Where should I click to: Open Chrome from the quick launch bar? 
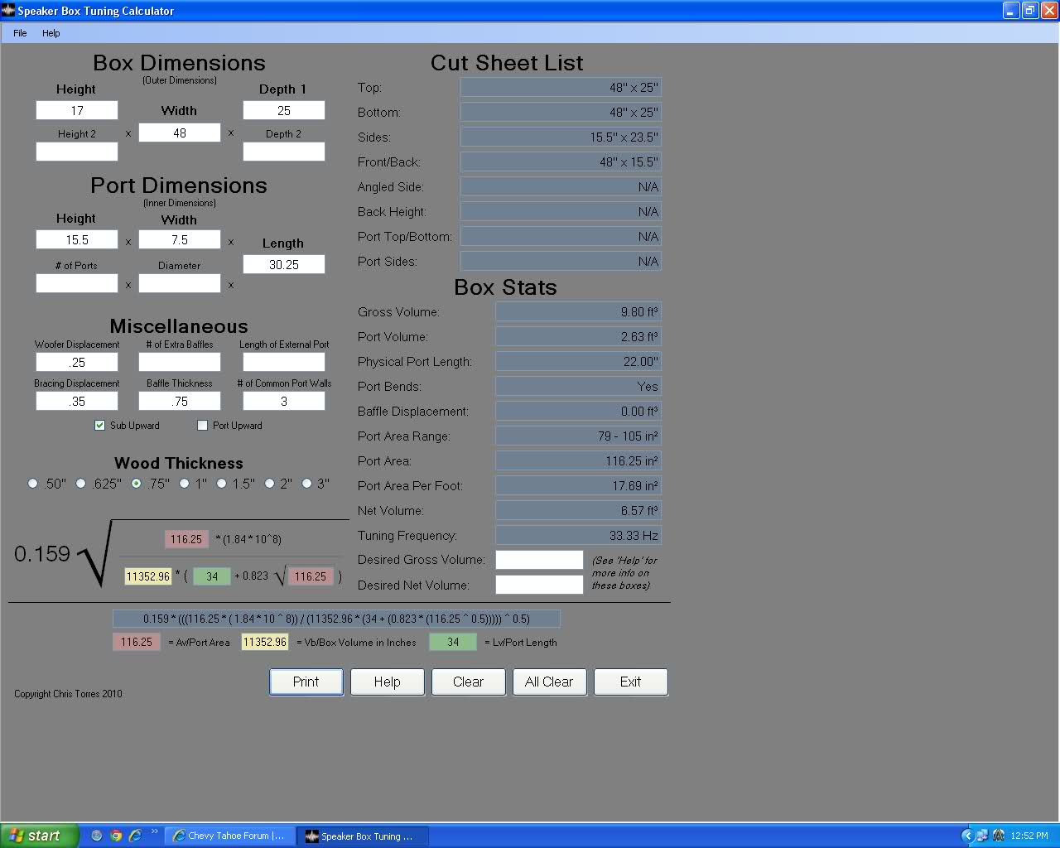click(x=116, y=836)
